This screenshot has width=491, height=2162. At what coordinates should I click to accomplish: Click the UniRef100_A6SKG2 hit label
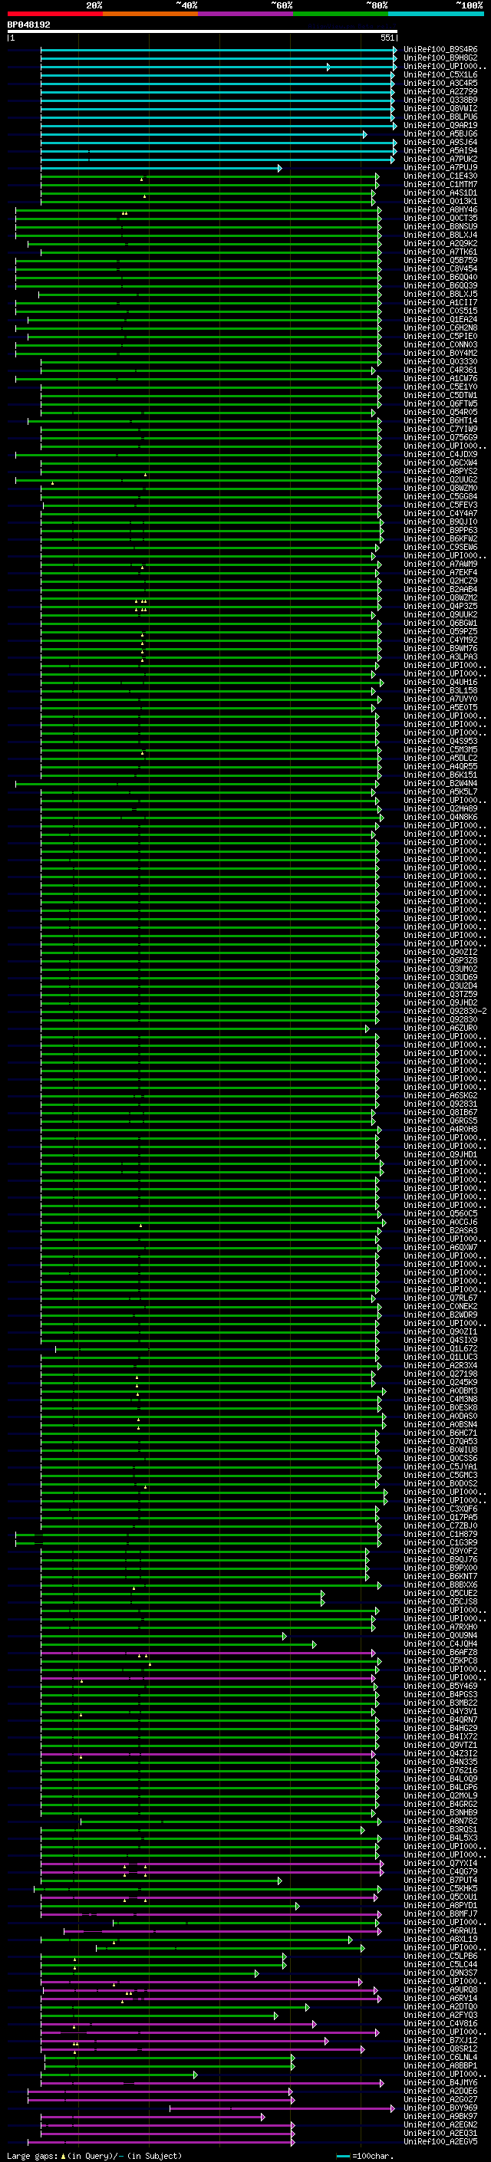pos(440,1095)
